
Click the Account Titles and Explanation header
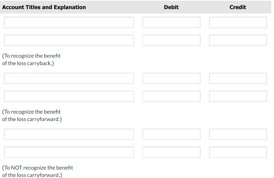pyautogui.click(x=44, y=7)
